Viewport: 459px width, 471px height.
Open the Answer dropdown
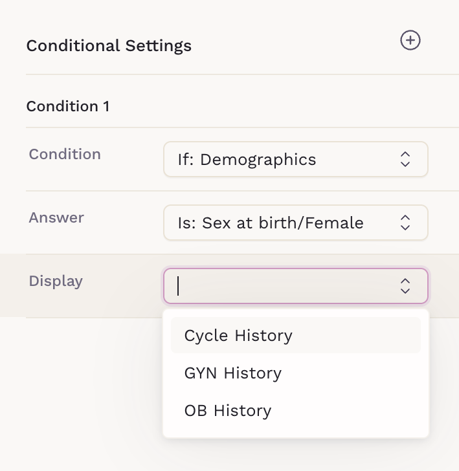coord(295,223)
